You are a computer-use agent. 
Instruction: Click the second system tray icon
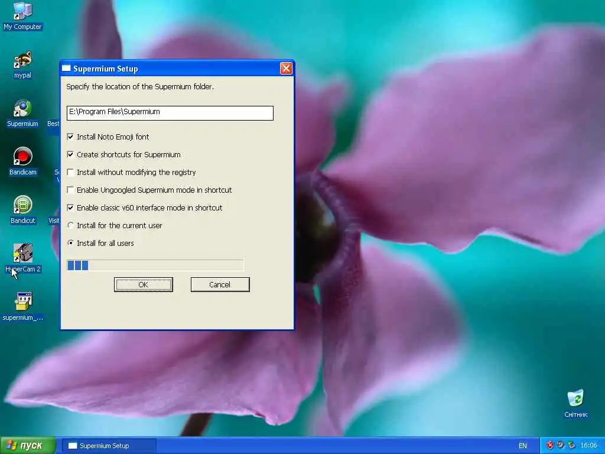pyautogui.click(x=560, y=445)
